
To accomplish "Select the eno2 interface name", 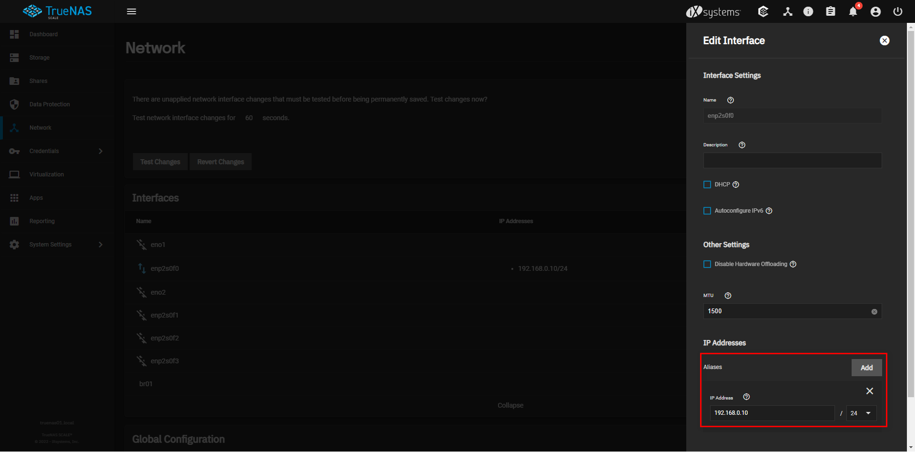I will (x=158, y=292).
